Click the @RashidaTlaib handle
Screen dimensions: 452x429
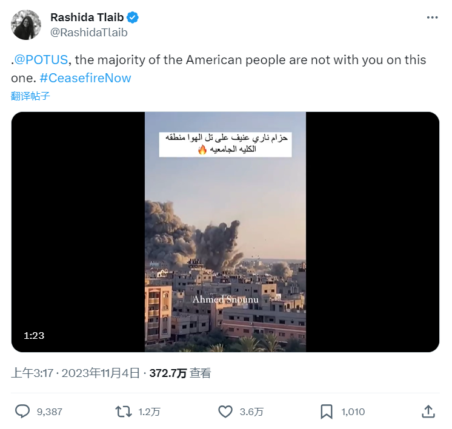[88, 33]
